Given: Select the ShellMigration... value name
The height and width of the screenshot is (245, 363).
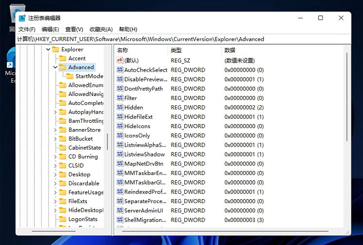Looking at the screenshot, I should [145, 220].
